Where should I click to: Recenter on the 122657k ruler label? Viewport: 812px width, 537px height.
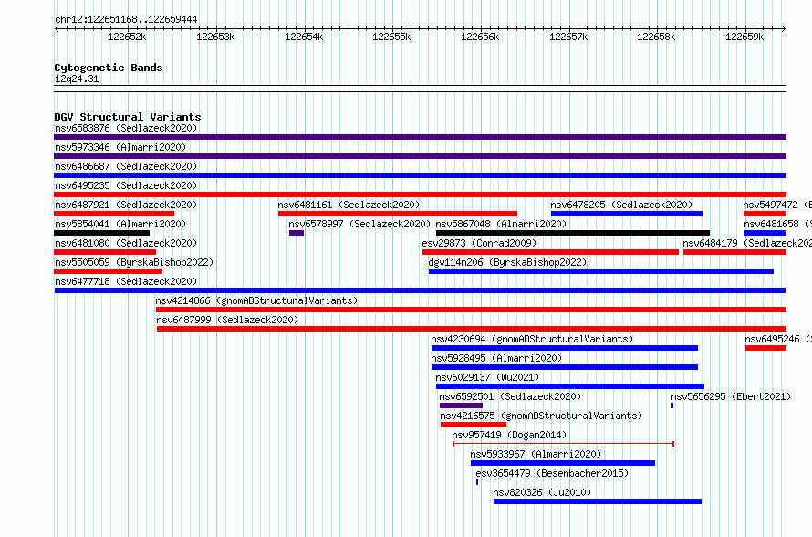pyautogui.click(x=568, y=37)
